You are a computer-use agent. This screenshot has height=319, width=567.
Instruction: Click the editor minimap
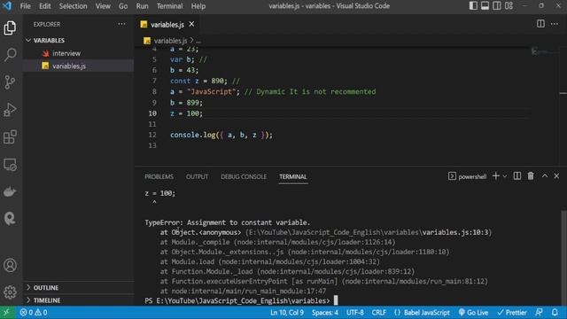coord(544,51)
